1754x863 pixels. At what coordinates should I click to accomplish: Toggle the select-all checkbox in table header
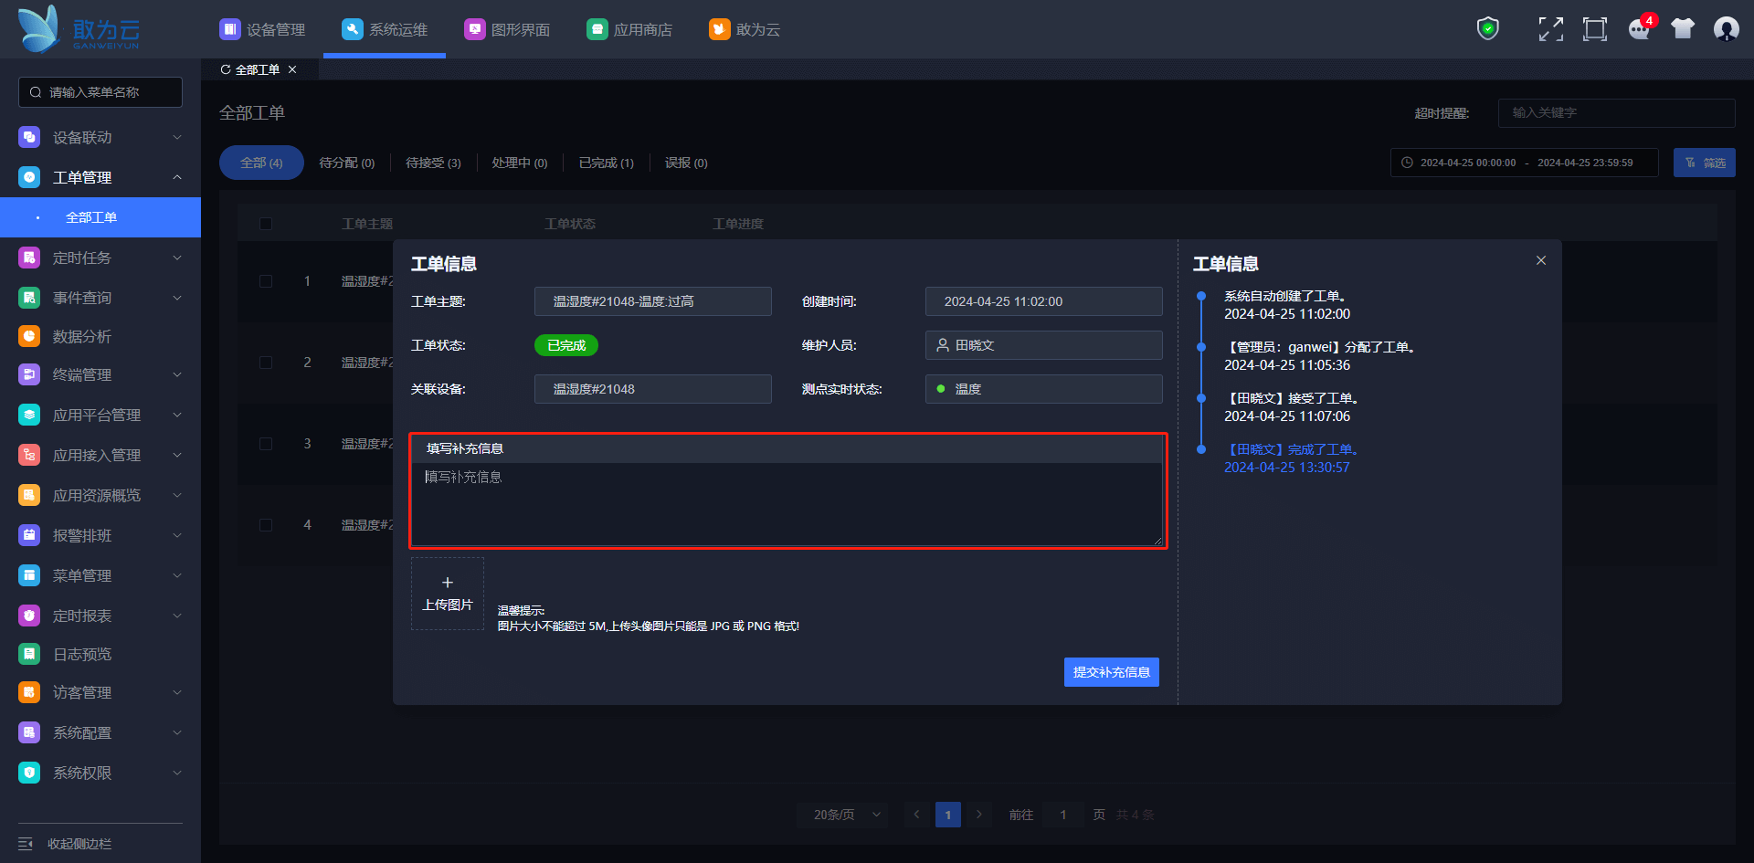click(x=266, y=224)
